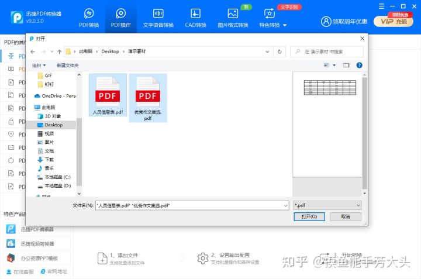Expand the view options dropdown arrow
Screen dimensions: 421x279
pyautogui.click(x=334, y=65)
